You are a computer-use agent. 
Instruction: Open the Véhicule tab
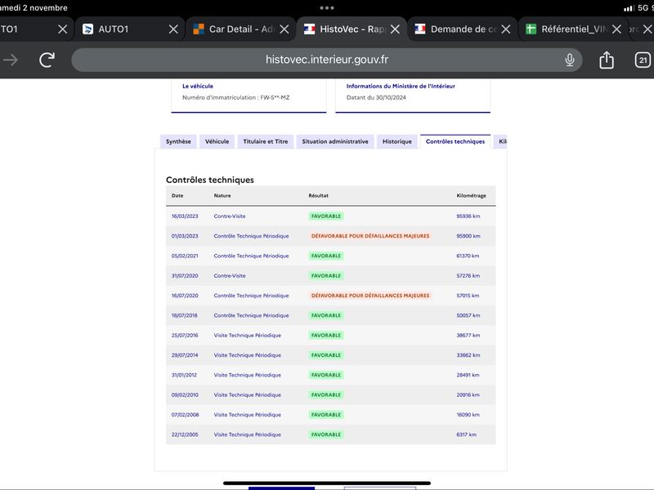(x=217, y=141)
